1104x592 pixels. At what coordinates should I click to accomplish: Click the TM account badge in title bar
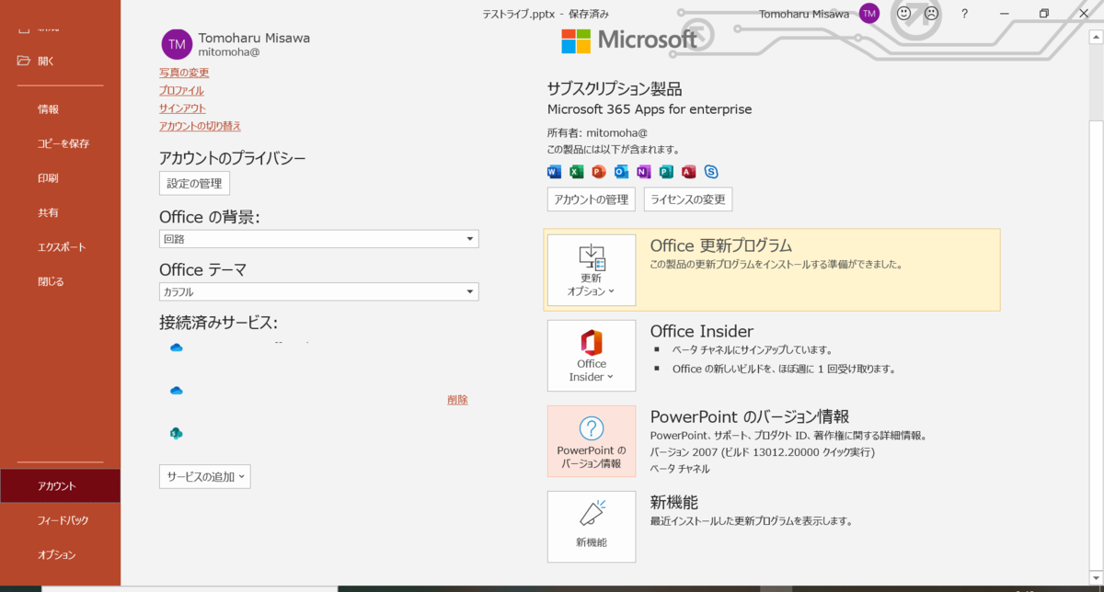pos(869,13)
